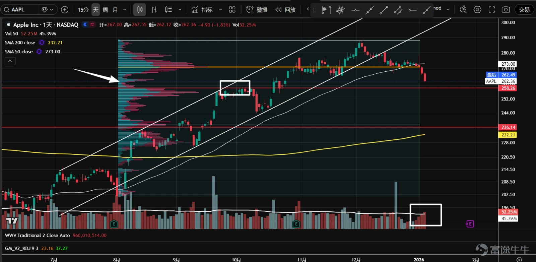Viewport: 536px width, 262px height.
Task: Open chart settings hexagon icon
Action: (x=477, y=9)
